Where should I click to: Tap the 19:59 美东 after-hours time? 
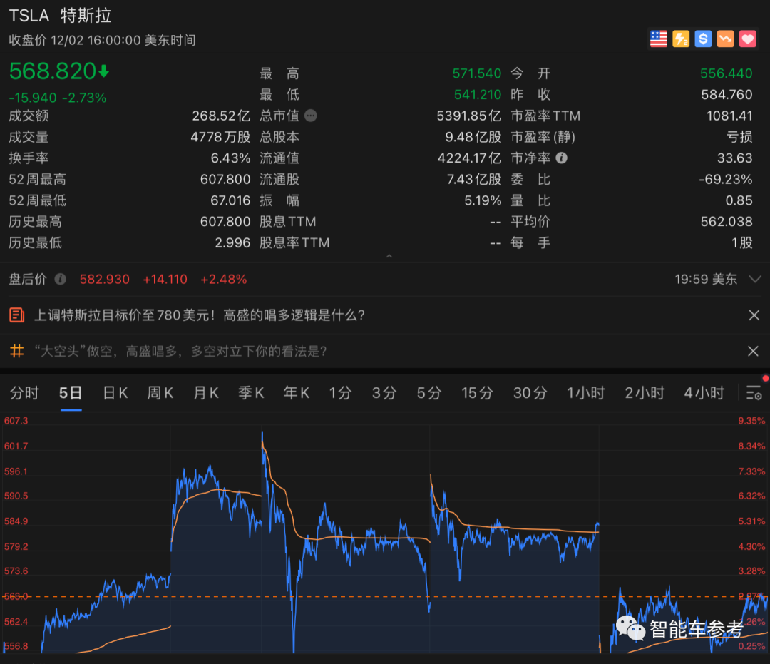click(x=706, y=280)
